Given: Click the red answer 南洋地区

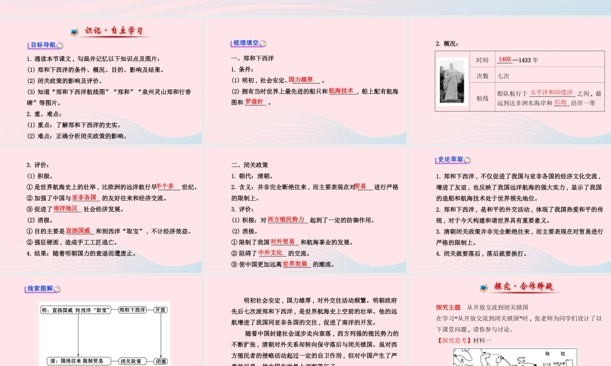Looking at the screenshot, I should (x=66, y=208).
